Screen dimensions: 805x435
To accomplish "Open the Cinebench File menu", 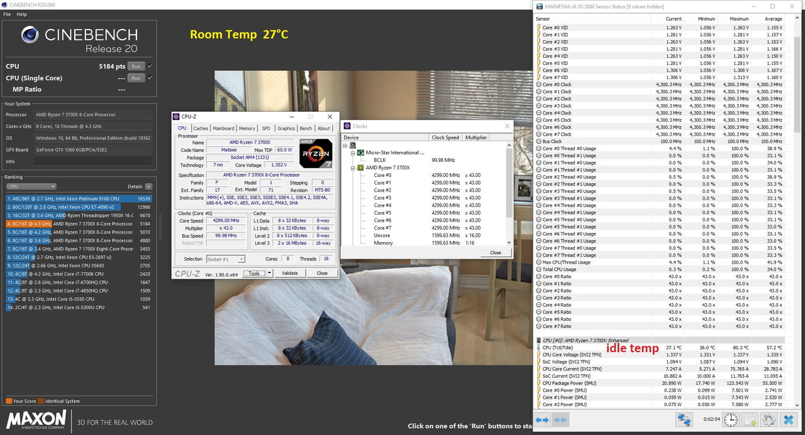I will pos(8,14).
